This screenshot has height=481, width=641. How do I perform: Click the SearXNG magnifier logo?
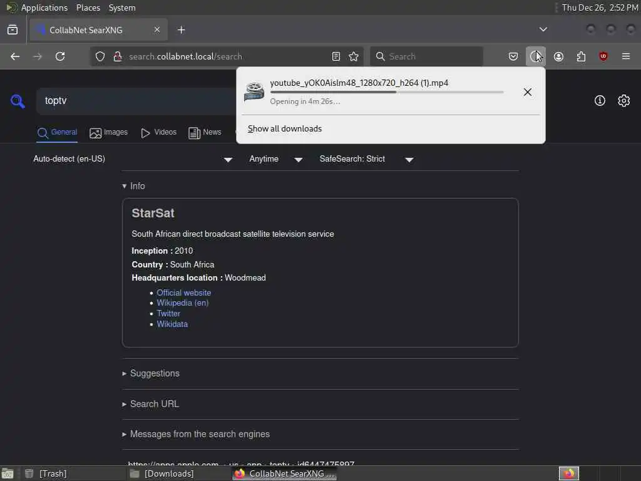tap(18, 101)
